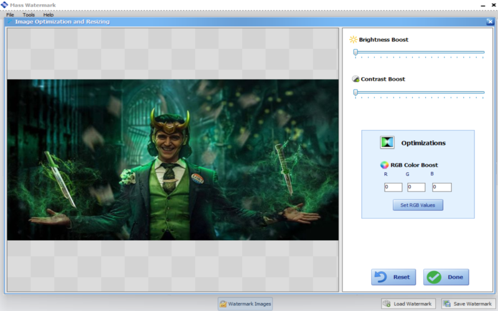Click the RGB Color Boost color wheel icon

click(384, 165)
